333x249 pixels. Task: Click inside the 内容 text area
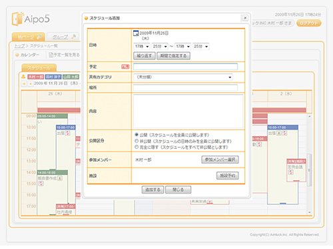pos(188,111)
